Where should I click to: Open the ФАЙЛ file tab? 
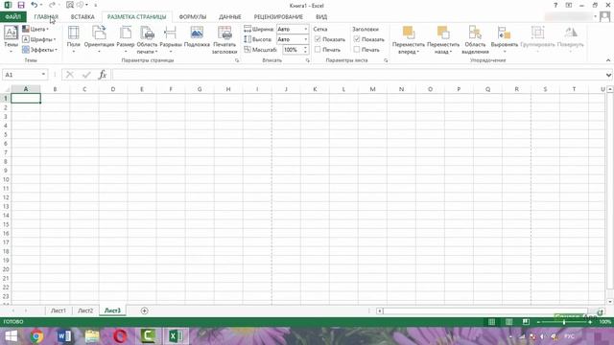pyautogui.click(x=12, y=17)
